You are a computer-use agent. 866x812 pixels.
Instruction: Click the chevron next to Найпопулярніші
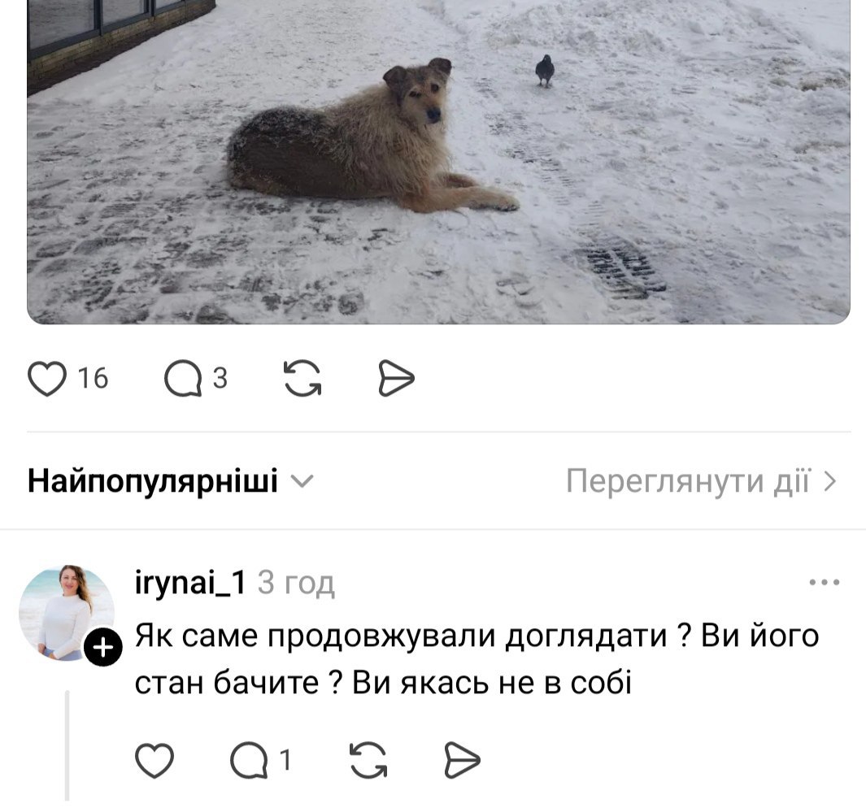[x=302, y=482]
